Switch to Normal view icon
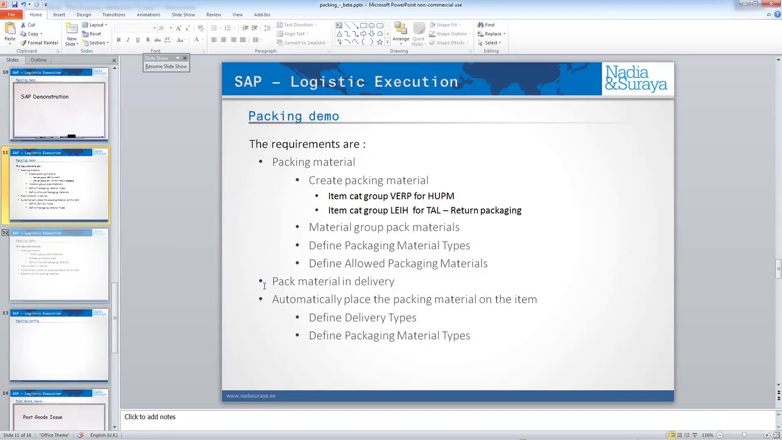This screenshot has width=782, height=440. click(x=672, y=435)
